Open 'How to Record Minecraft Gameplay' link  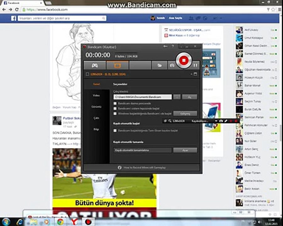pyautogui.click(x=145, y=168)
